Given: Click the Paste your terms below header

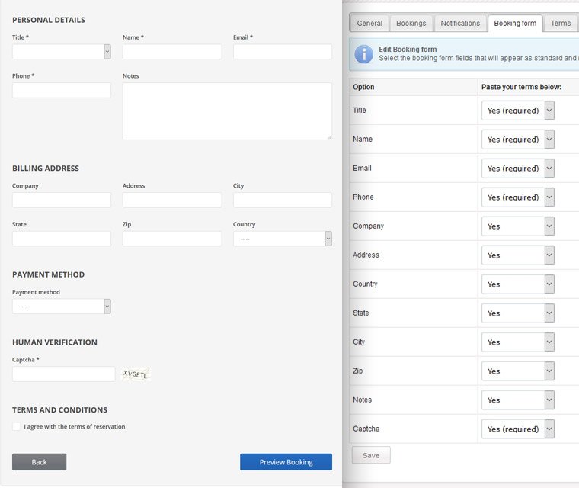Looking at the screenshot, I should coord(521,87).
